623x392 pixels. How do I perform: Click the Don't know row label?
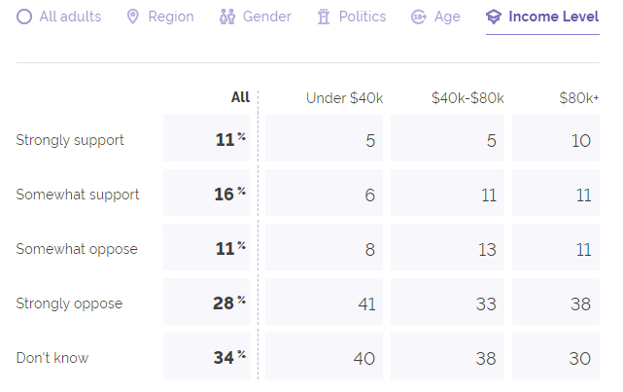(52, 358)
